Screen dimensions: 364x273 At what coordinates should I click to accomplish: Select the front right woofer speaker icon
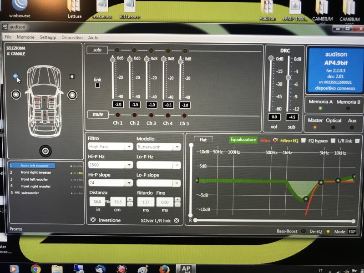72,95
